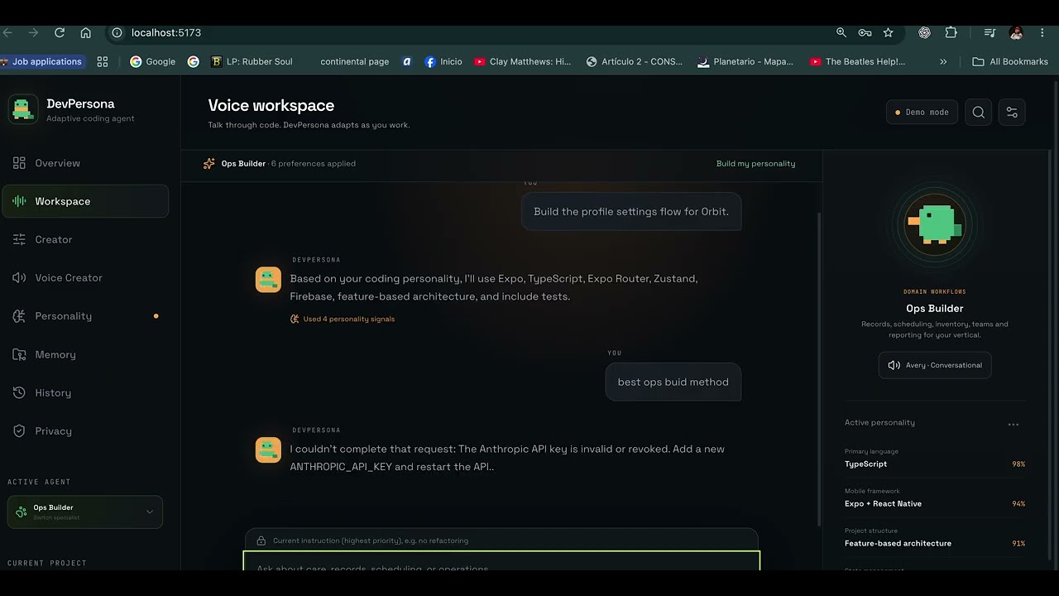Screen dimensions: 1059x596
Task: Click the History clock icon
Action: coord(19,392)
